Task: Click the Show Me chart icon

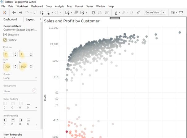Action: click(173, 12)
